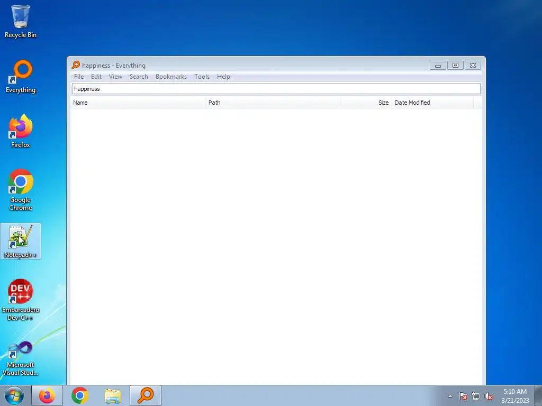Screen dimensions: 542x406
Task: Select the Embarcadero Dev-C++ desktop shortcut
Action: (x=21, y=300)
